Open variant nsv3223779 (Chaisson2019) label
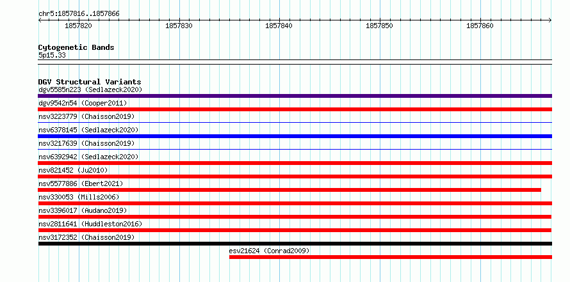This screenshot has width=570, height=282. point(86,116)
